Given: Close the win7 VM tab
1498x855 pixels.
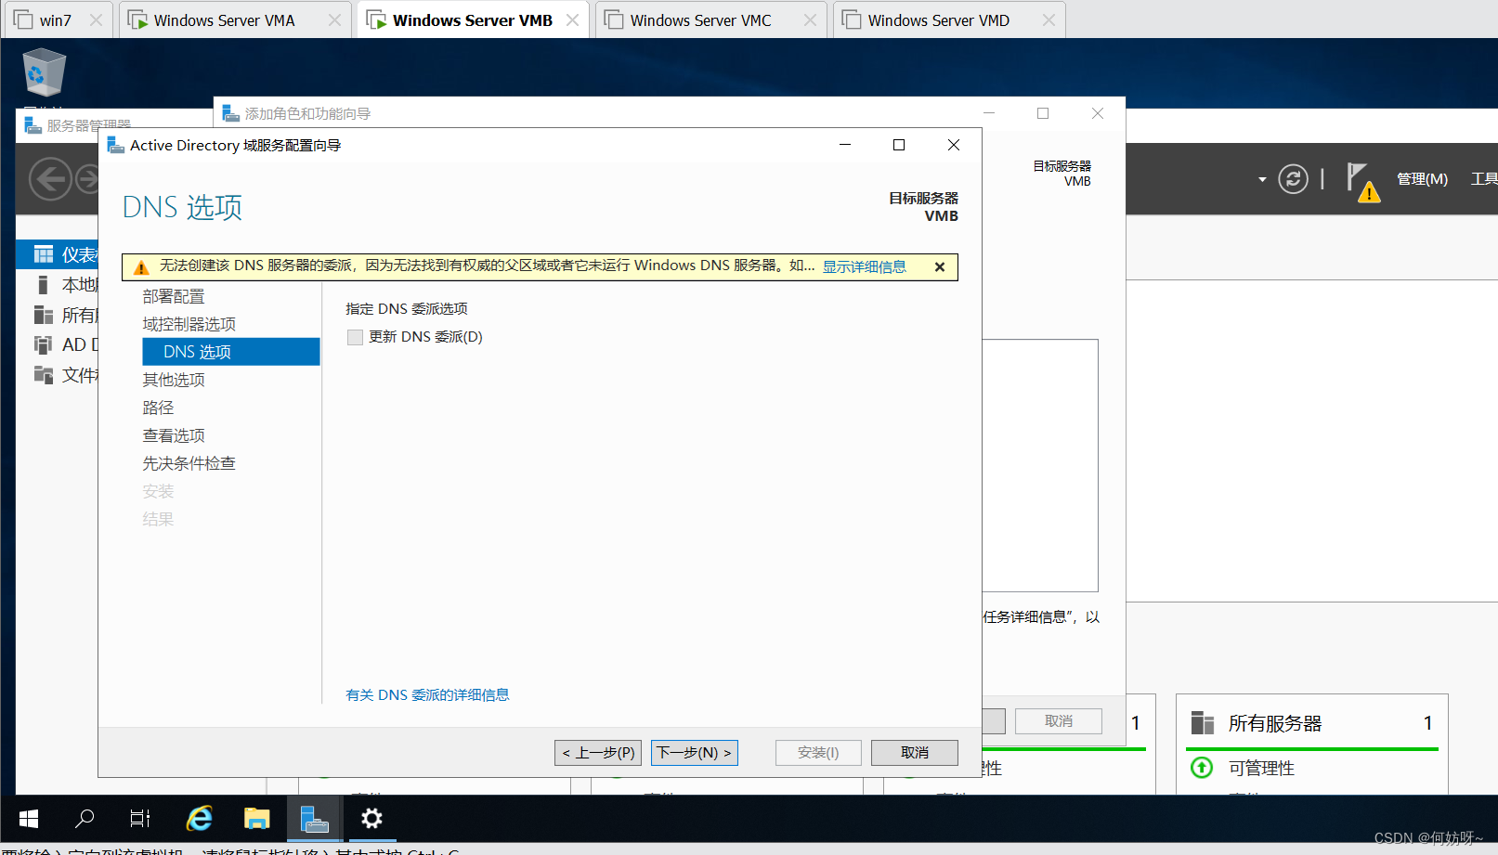Looking at the screenshot, I should 96,20.
